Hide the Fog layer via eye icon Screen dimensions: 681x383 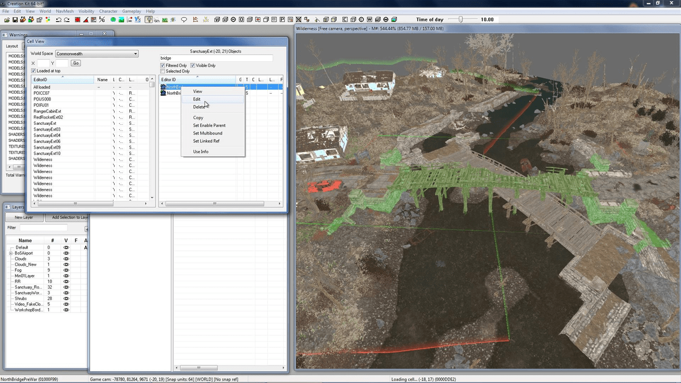tap(66, 270)
